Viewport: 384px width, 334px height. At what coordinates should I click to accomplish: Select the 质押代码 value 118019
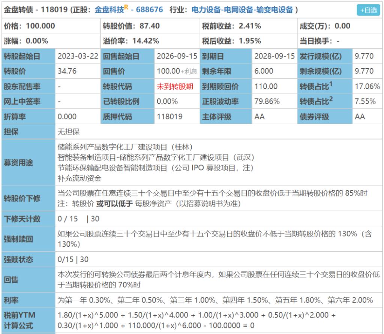point(169,117)
